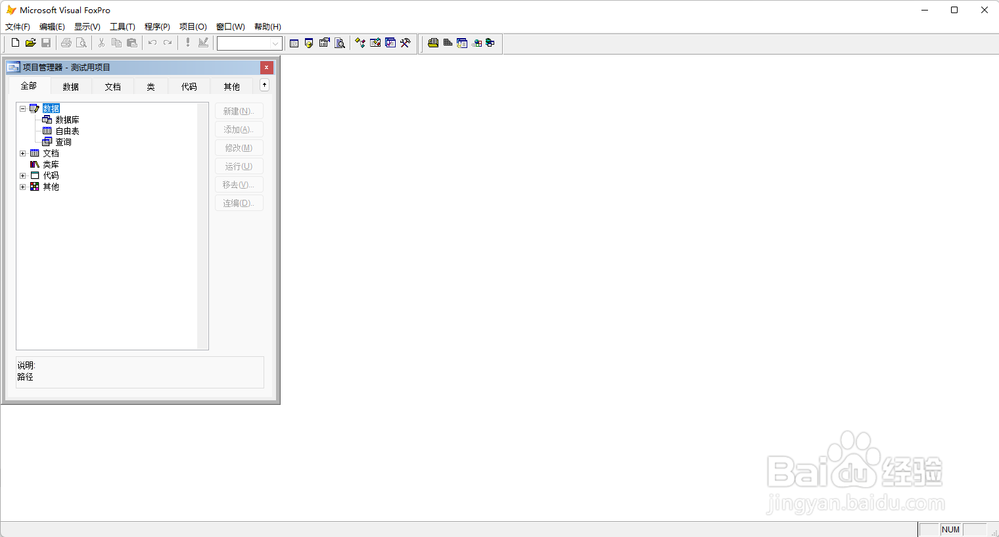Open the 程序(P) menu
999x537 pixels.
click(157, 27)
